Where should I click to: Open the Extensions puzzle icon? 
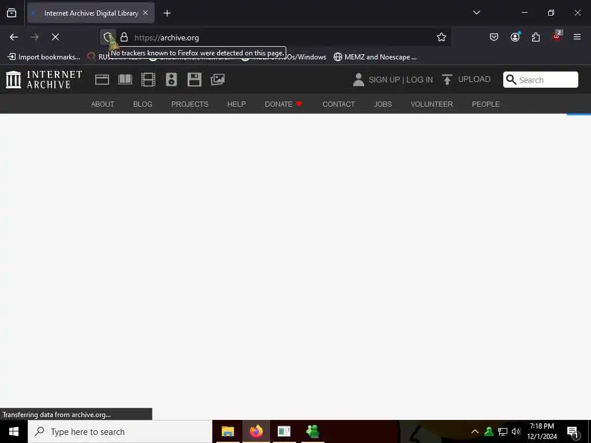pyautogui.click(x=536, y=37)
